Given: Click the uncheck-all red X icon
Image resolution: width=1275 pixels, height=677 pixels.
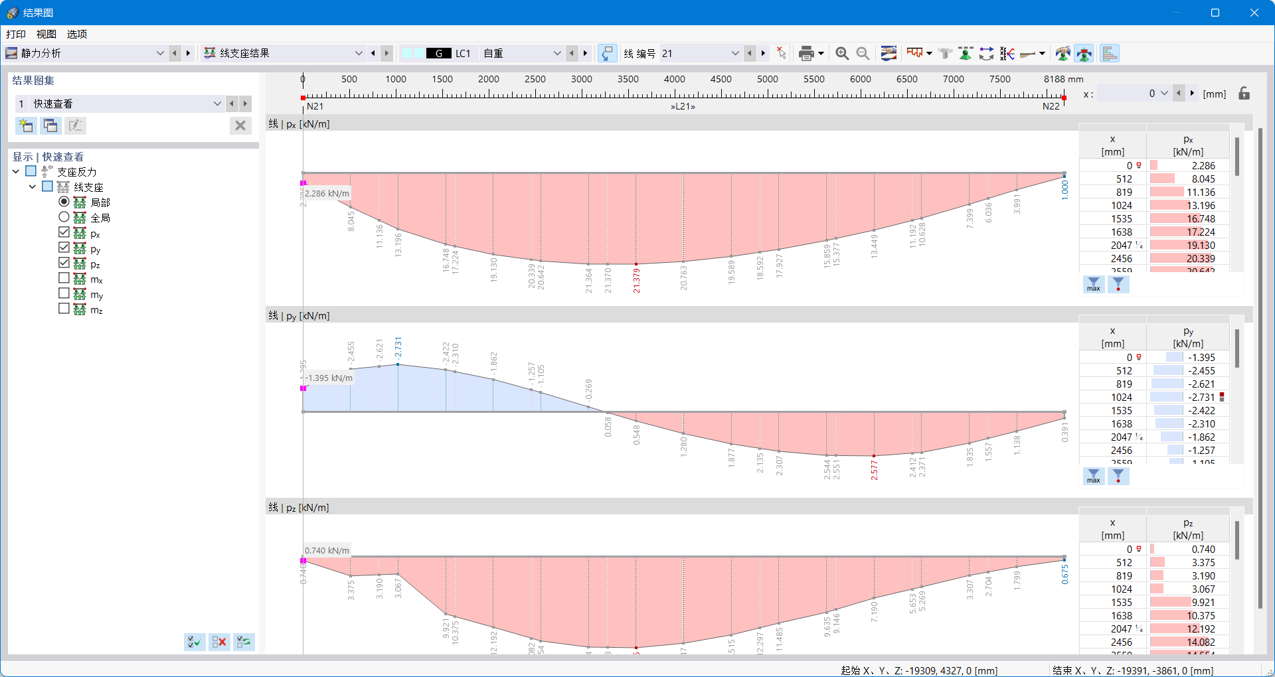Looking at the screenshot, I should click(219, 642).
